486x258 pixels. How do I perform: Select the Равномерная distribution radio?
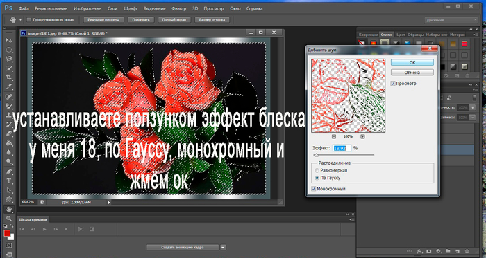[x=317, y=170]
